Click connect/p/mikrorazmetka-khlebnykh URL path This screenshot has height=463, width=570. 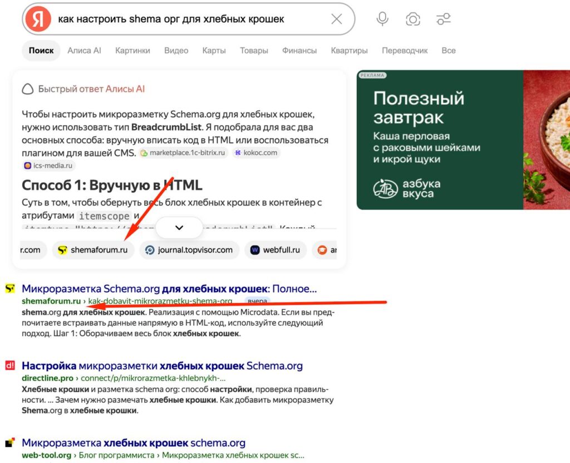[153, 378]
